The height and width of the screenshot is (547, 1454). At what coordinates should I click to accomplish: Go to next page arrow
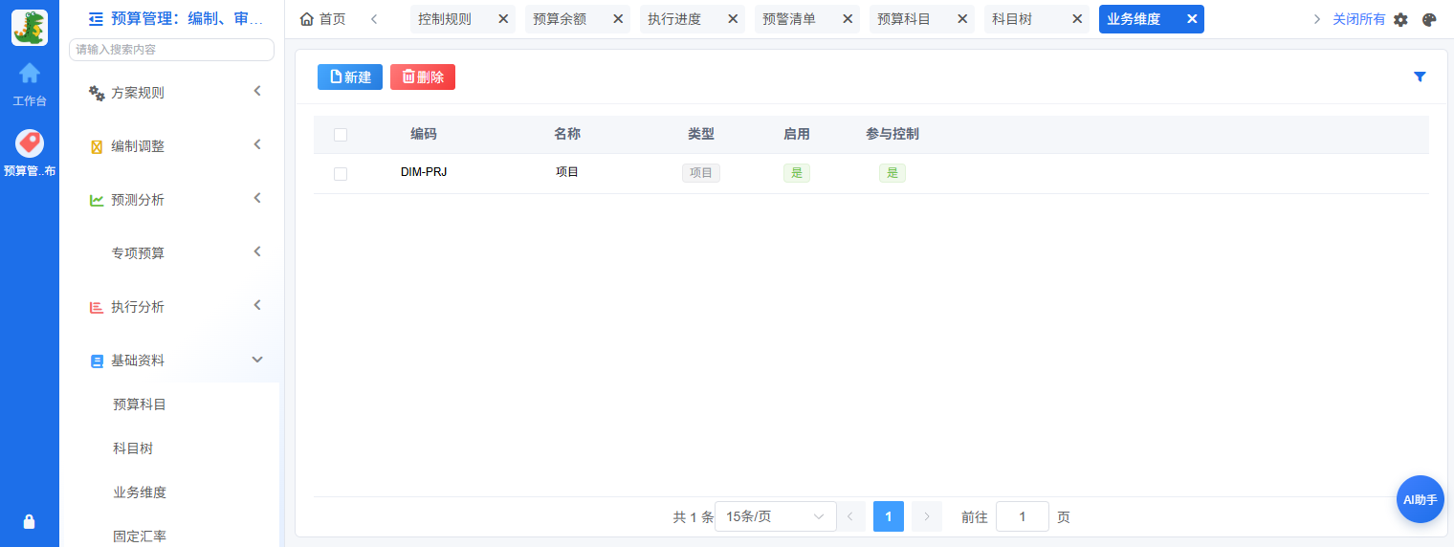[927, 516]
